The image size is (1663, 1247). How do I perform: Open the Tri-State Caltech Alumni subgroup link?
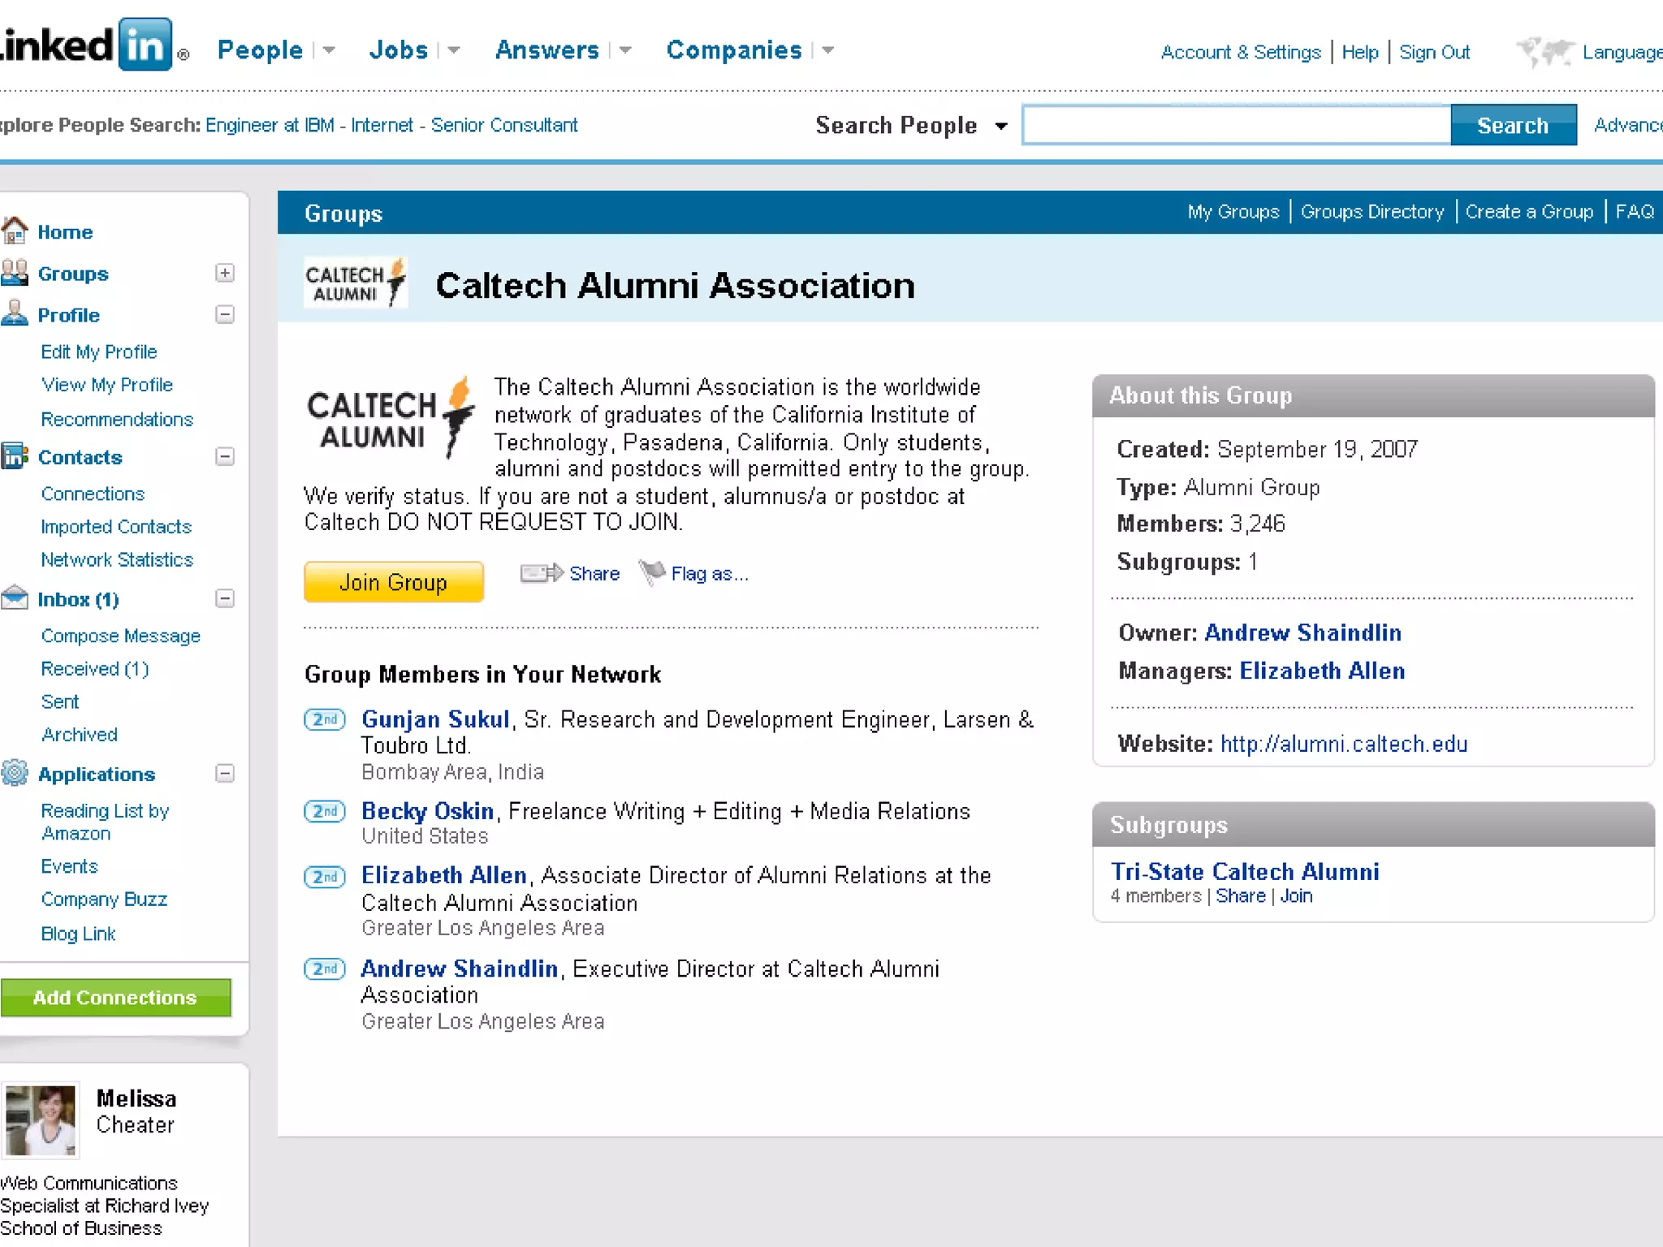pyautogui.click(x=1244, y=871)
